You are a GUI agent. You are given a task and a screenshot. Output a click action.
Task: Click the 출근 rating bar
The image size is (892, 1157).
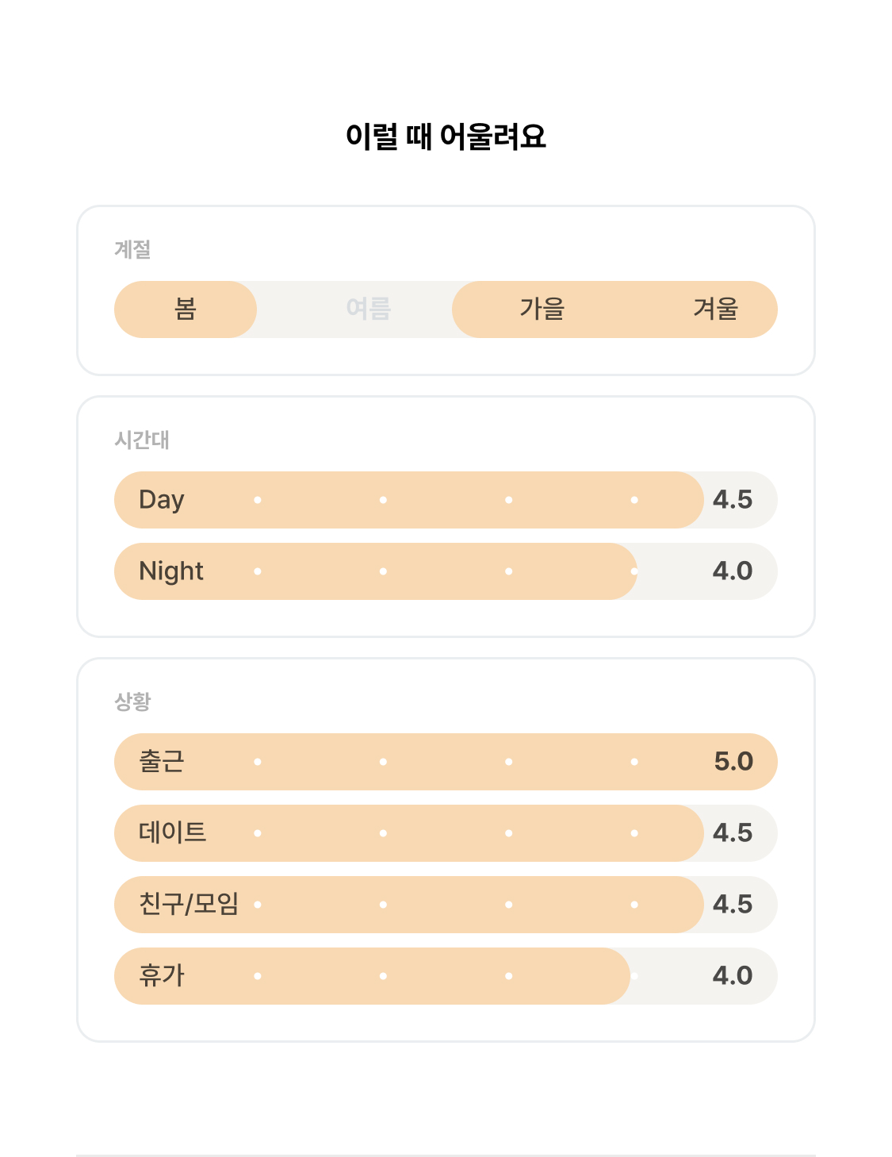pyautogui.click(x=446, y=762)
